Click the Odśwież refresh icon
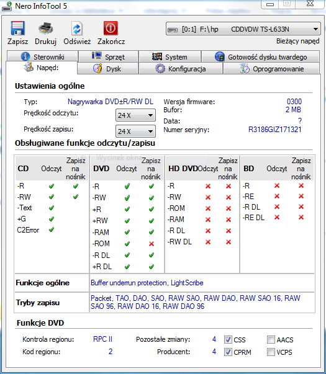 [77, 29]
